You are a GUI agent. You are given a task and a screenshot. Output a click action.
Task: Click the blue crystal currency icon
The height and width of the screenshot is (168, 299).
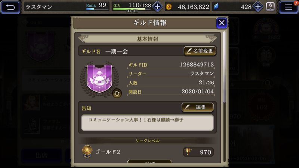tap(216, 7)
